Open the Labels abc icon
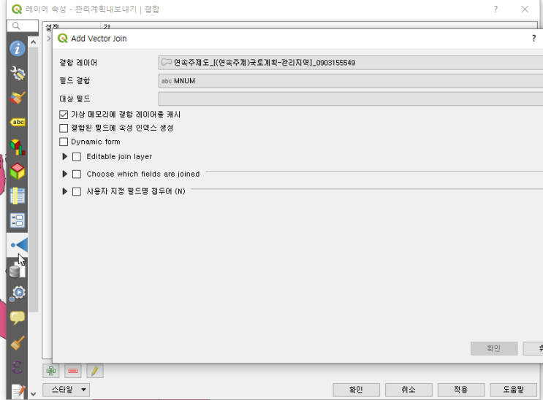The height and width of the screenshot is (400, 543). (x=18, y=122)
